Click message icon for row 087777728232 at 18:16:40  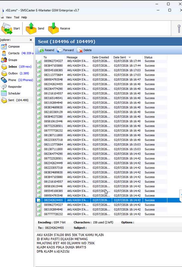click(x=39, y=131)
